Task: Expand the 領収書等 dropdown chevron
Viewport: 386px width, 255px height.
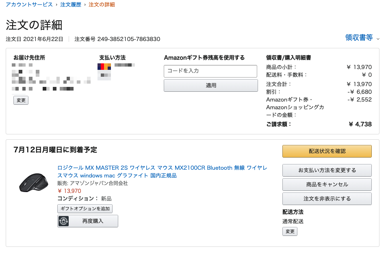Action: (378, 39)
